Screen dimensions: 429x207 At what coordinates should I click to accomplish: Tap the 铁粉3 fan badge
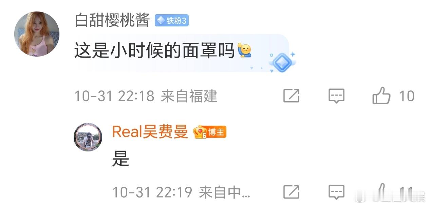(x=172, y=21)
